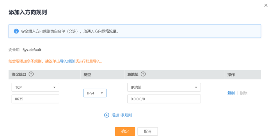This screenshot has height=140, width=270.
Task: Click help icon next to 协议端口
Action: 31,74
